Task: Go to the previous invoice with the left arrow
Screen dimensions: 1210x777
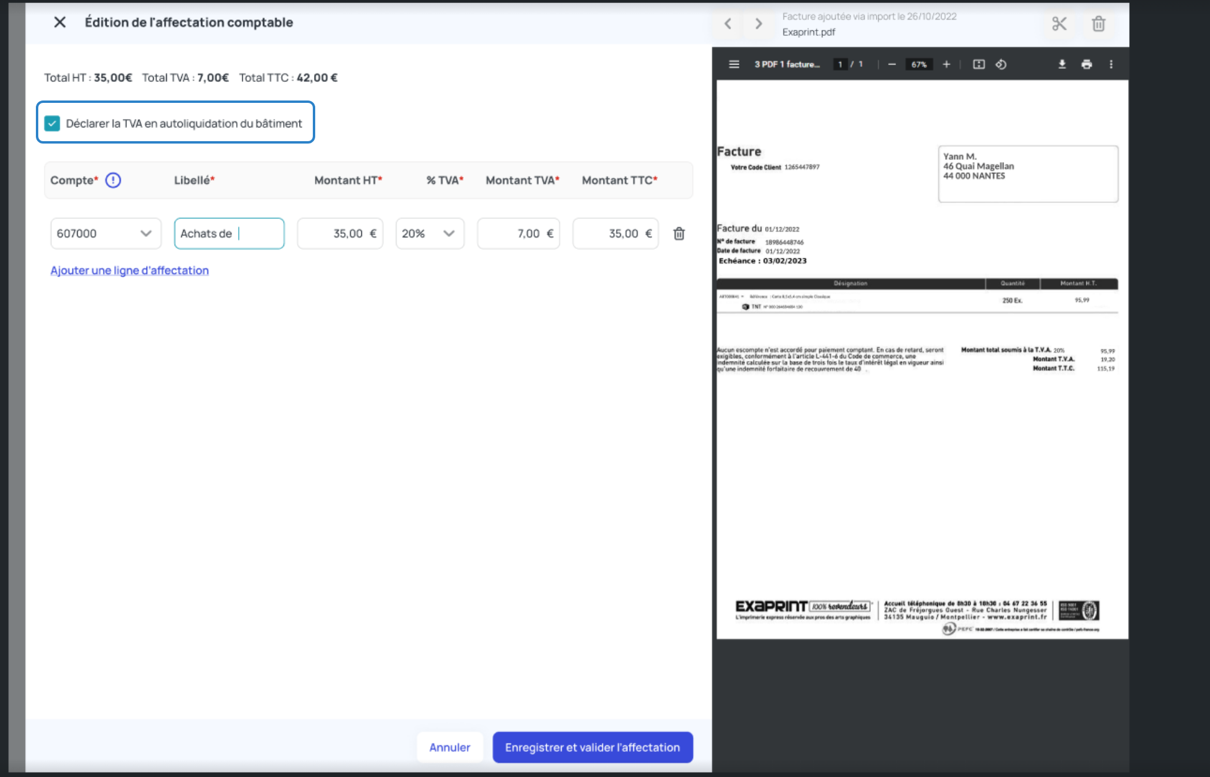Action: [x=728, y=24]
